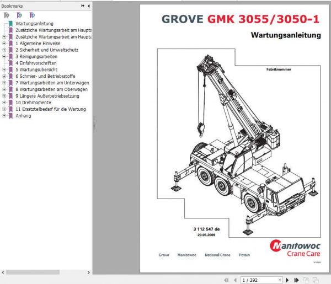This screenshot has height=284, width=331.
Task: Expand the Anhang bookmark
Action: click(4, 116)
